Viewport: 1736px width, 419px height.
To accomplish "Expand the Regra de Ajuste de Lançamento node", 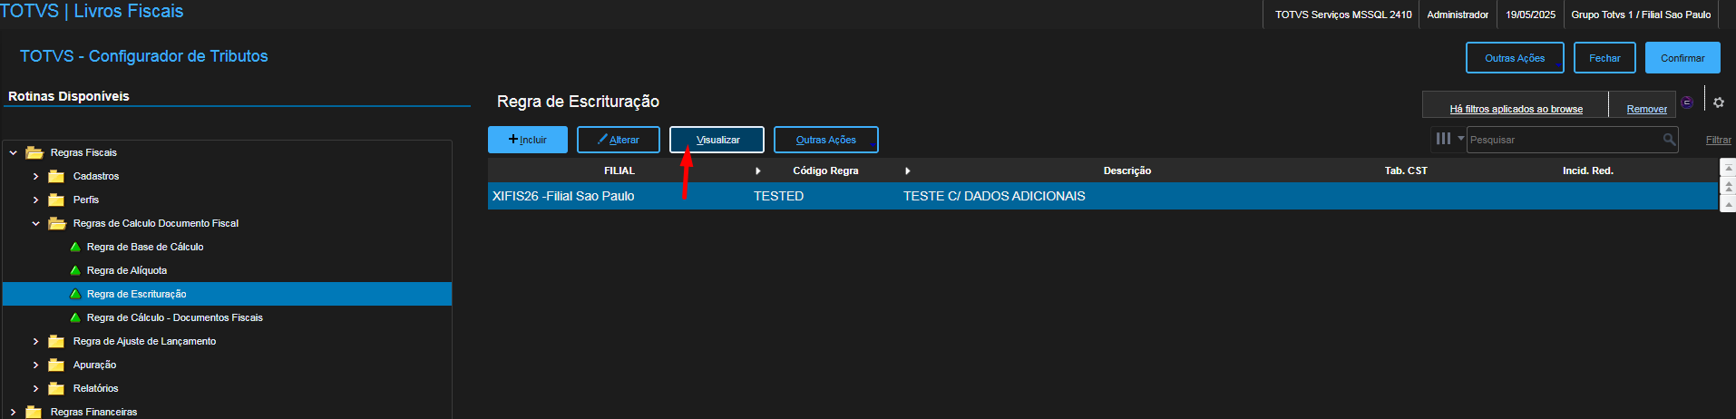I will pos(35,341).
